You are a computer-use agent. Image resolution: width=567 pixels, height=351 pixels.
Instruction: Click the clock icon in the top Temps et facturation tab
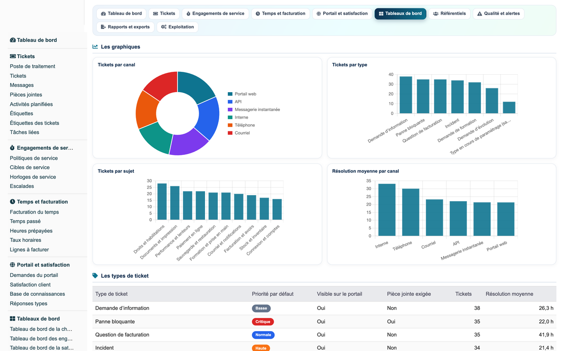(258, 14)
